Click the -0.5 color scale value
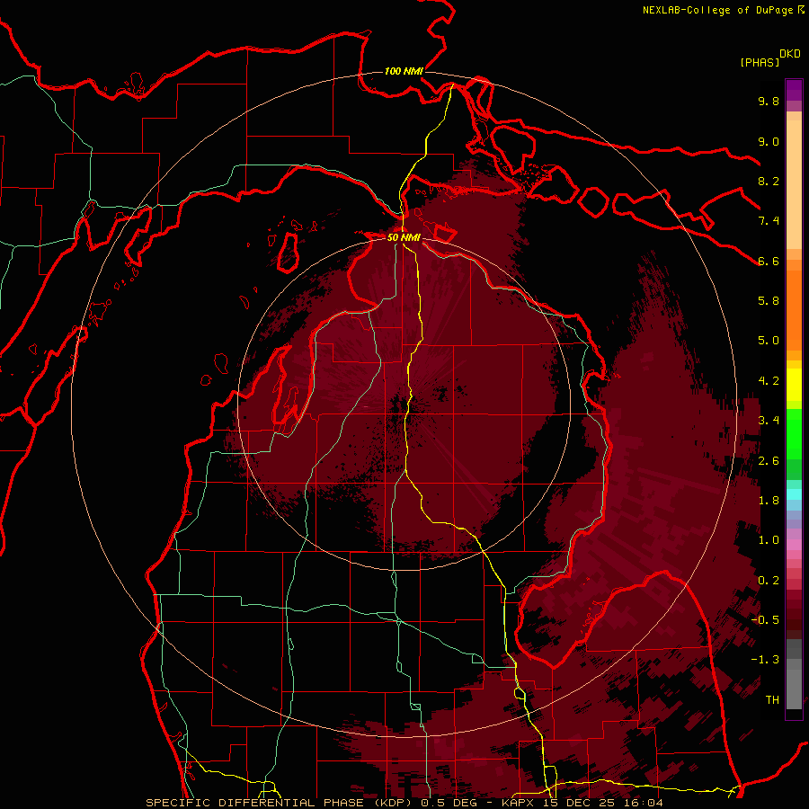Screen dimensions: 809x809 (765, 620)
